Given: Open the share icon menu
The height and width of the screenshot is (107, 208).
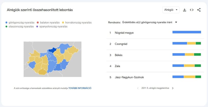Looking at the screenshot, I should [x=199, y=10].
